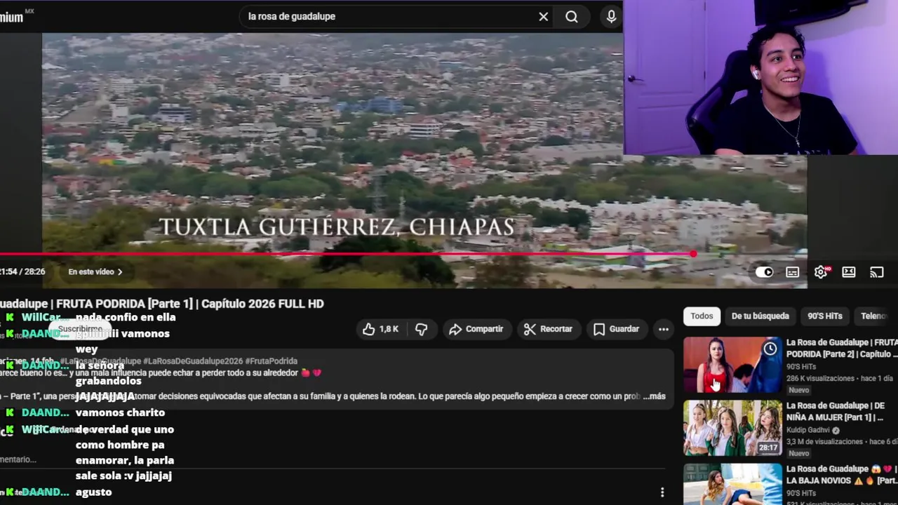
Task: Click the Compartir share button
Action: tap(476, 329)
